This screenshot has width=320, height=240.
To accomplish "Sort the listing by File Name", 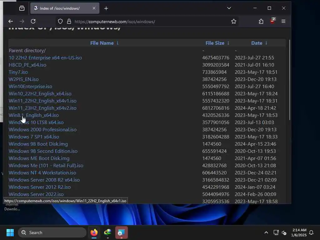I will (x=102, y=43).
